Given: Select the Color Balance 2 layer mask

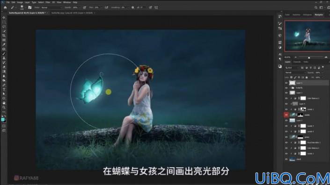Looking at the screenshot, I should coord(303,98).
